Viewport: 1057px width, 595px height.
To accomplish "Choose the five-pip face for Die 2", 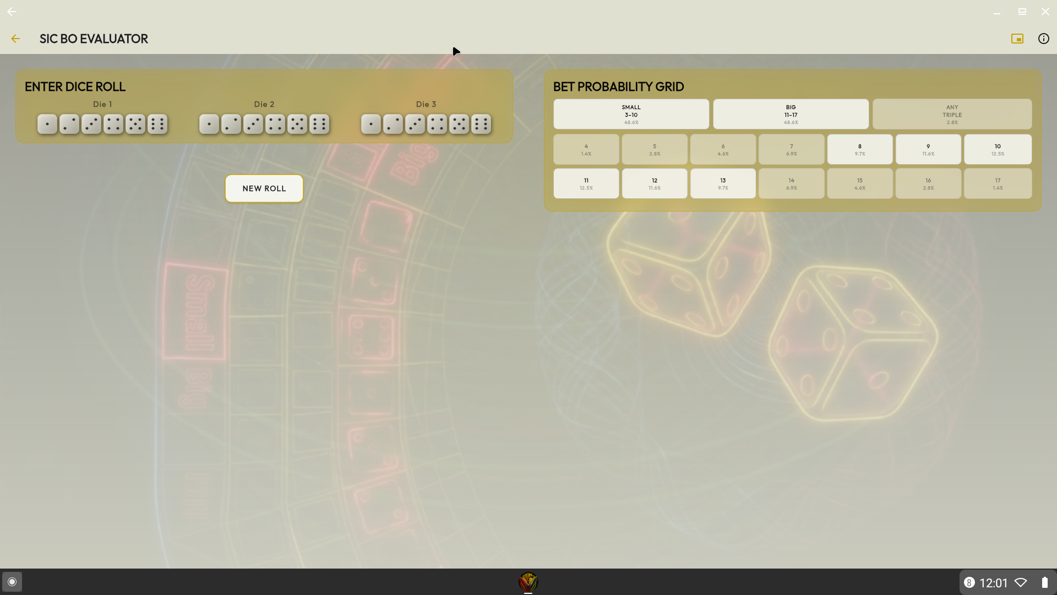I will pyautogui.click(x=297, y=124).
